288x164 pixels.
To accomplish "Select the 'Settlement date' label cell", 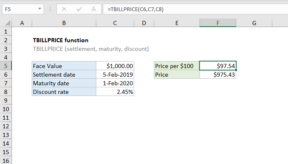I will click(x=64, y=75).
